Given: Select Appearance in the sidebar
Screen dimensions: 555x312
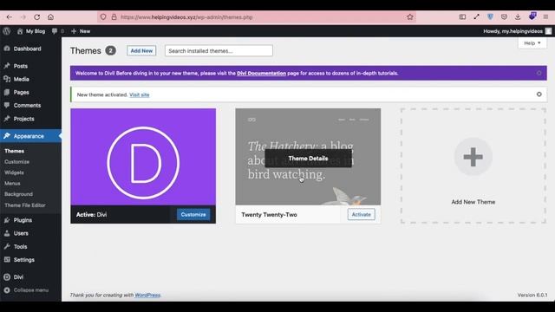Looking at the screenshot, I should [30, 136].
